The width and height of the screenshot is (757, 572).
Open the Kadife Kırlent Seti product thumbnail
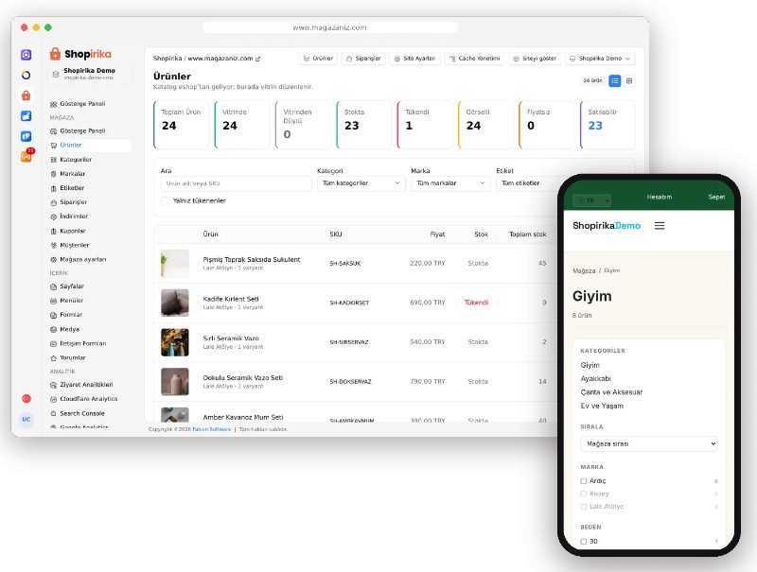pos(175,303)
